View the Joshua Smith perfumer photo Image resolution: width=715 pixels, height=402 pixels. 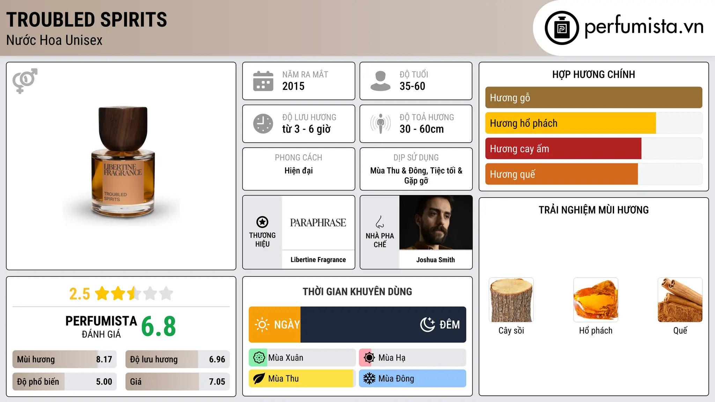[436, 223]
